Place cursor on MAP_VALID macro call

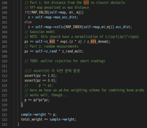click(40, 12)
